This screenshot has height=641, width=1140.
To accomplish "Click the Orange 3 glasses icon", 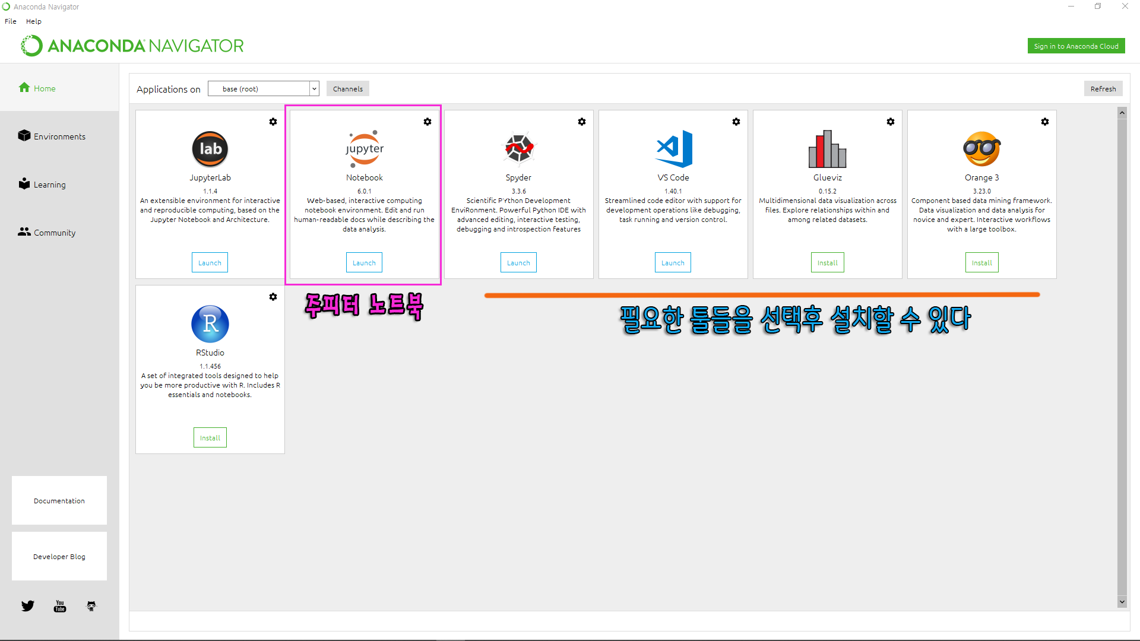I will [981, 148].
